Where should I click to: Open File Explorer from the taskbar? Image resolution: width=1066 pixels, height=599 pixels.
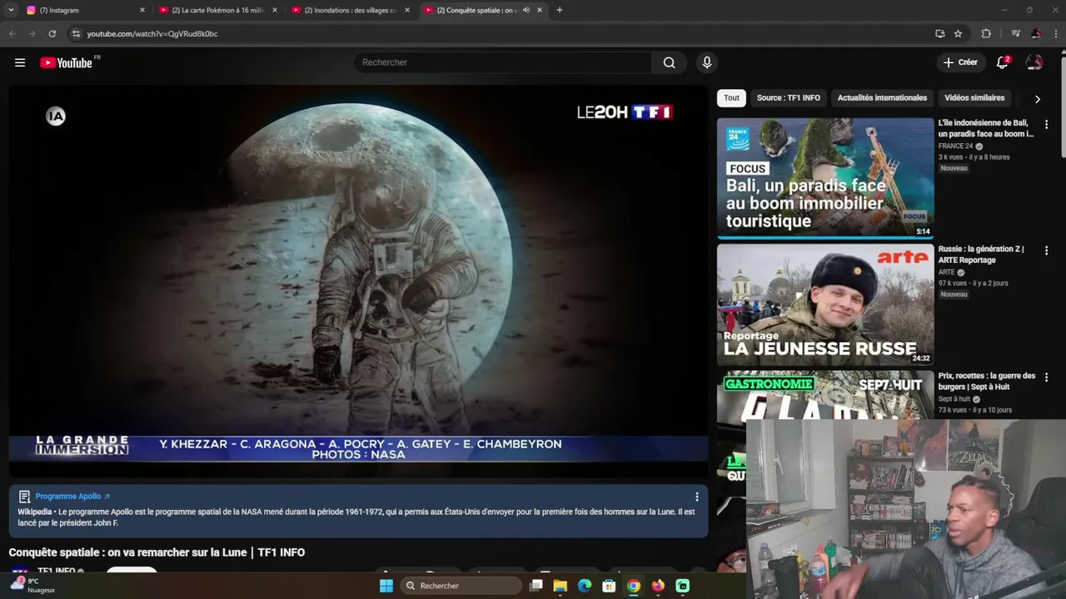(560, 586)
